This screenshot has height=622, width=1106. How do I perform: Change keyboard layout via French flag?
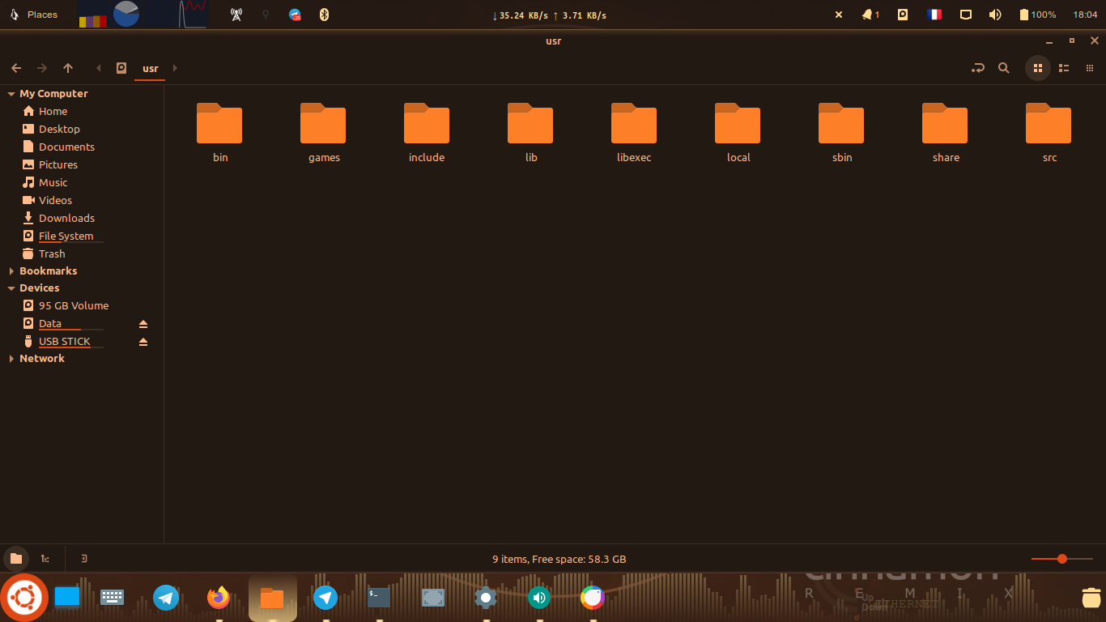coord(934,15)
